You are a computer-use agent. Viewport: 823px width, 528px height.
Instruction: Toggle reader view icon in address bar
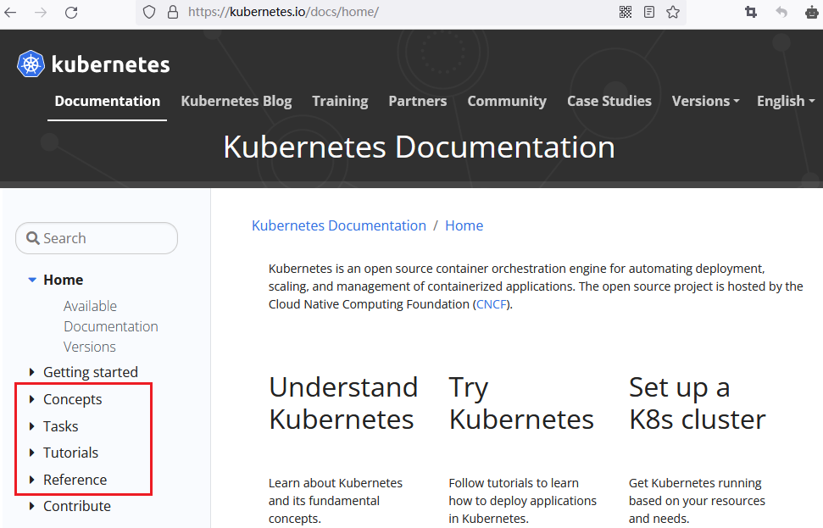coord(649,12)
